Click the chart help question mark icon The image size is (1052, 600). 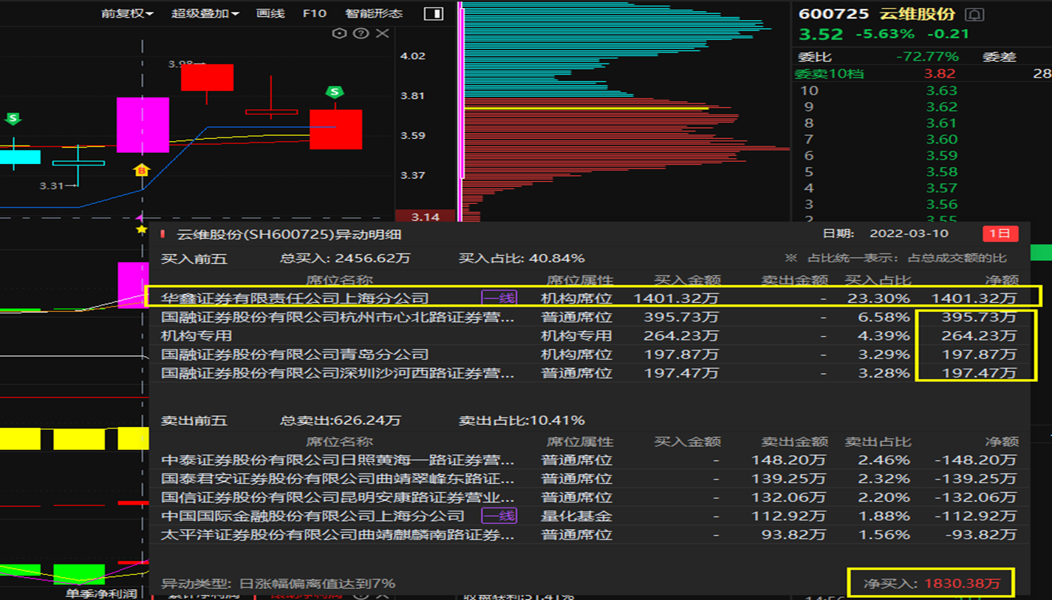361,33
